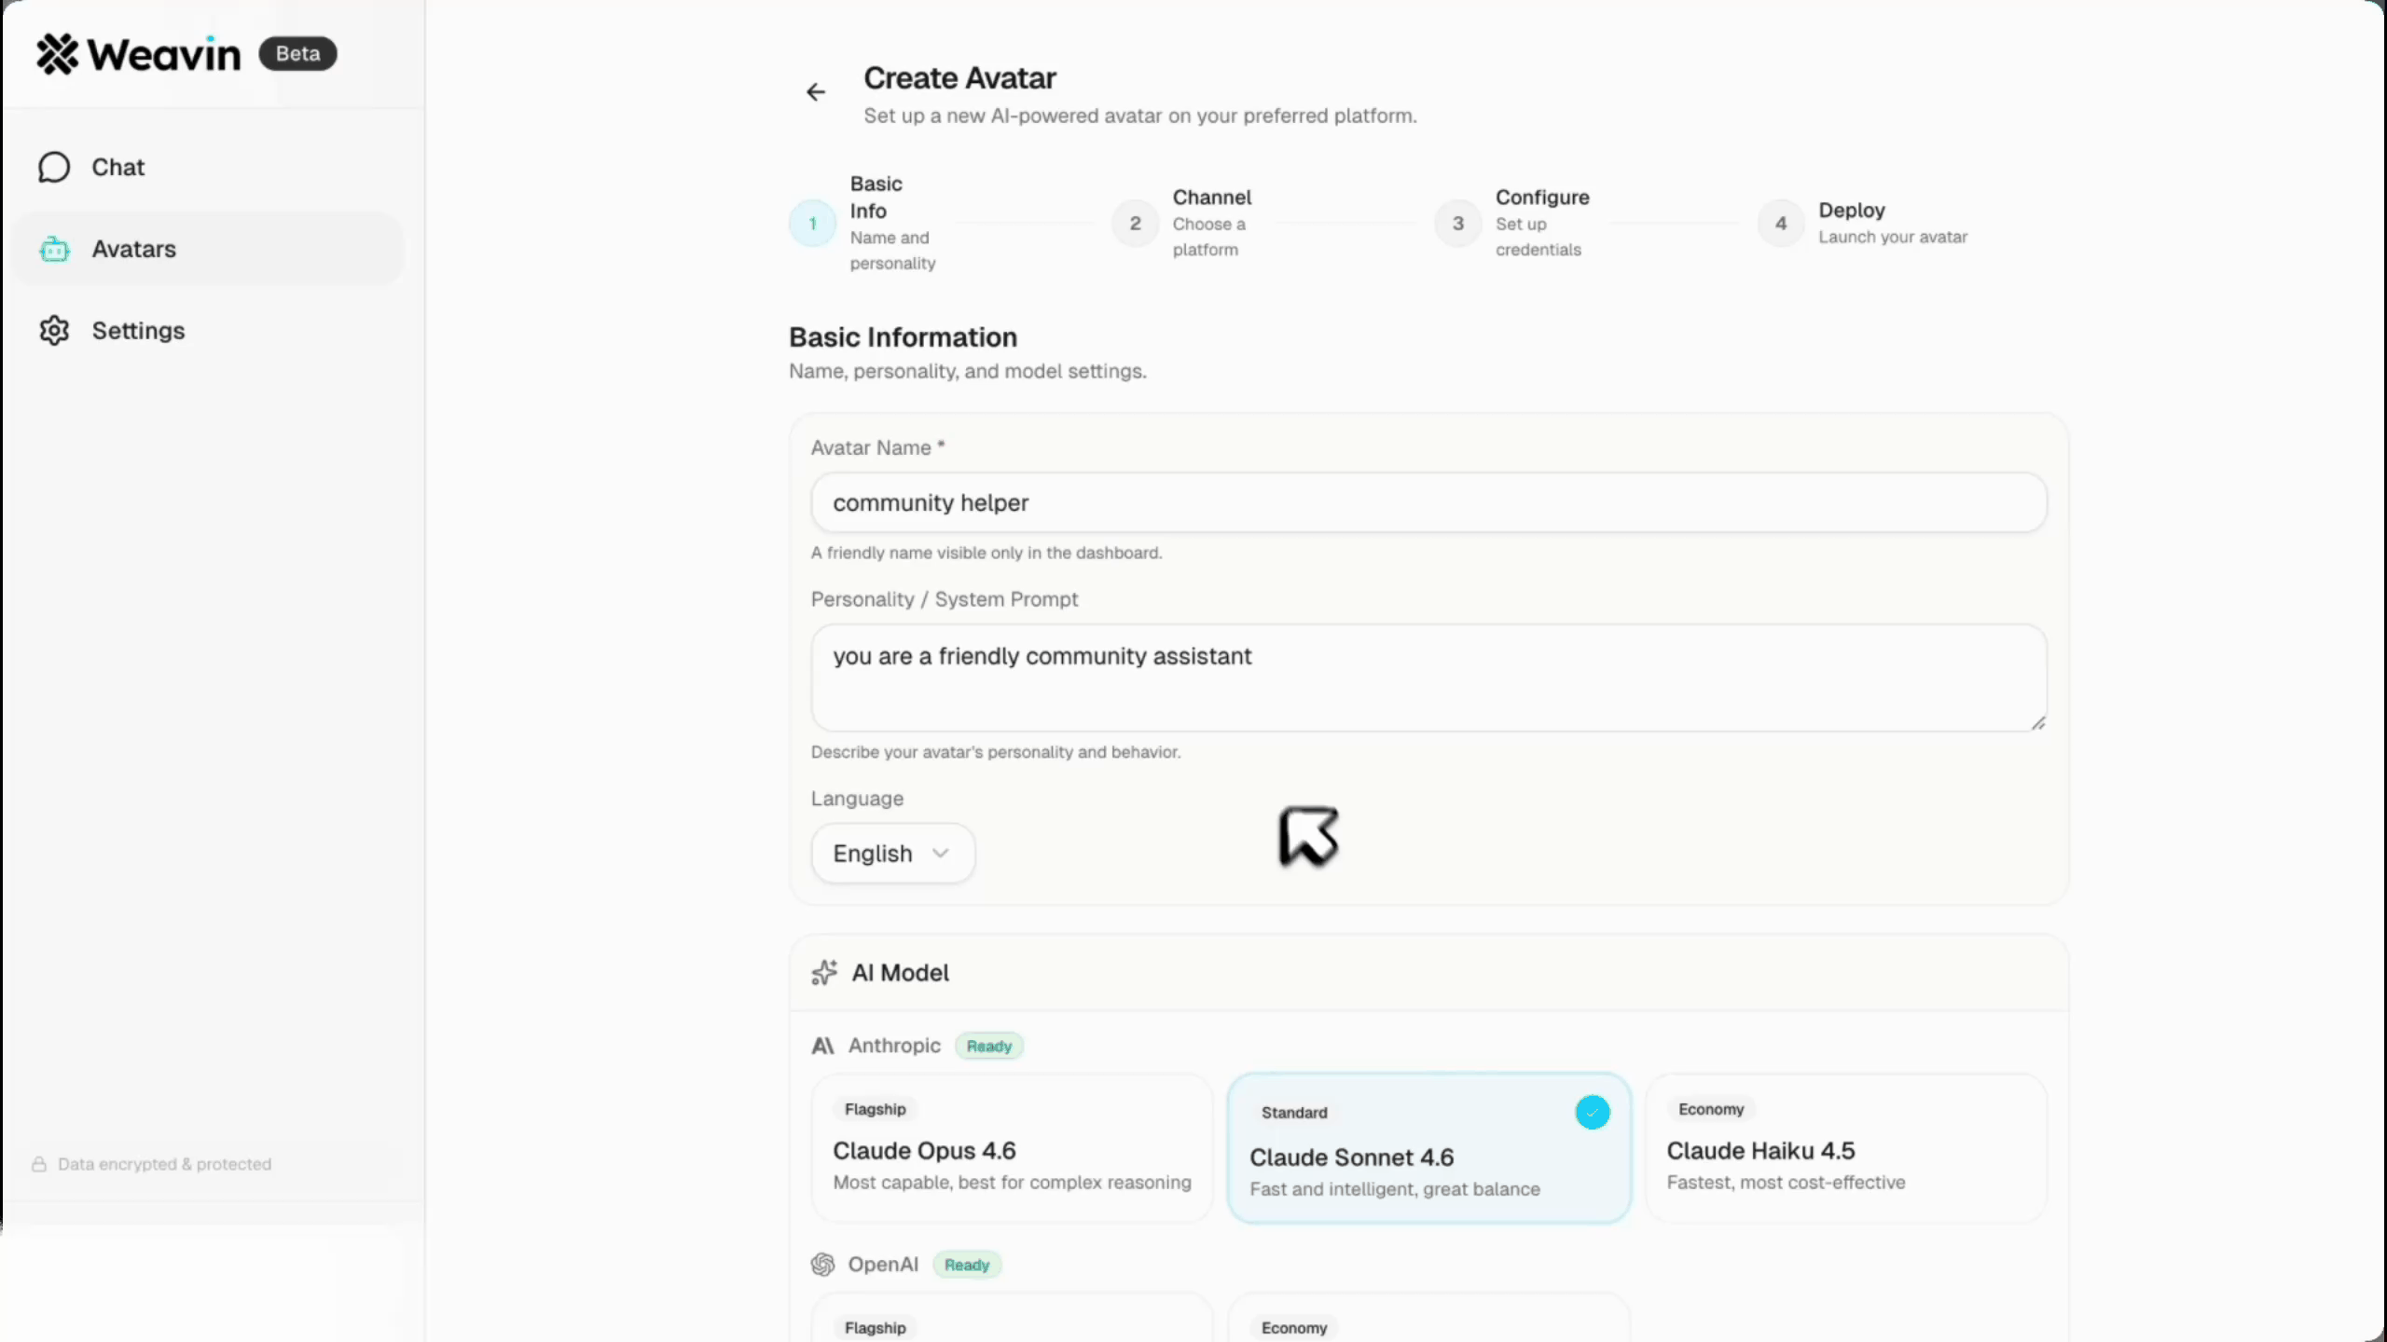Click the blue checkmark on Sonnet card
The image size is (2387, 1342).
pos(1592,1113)
